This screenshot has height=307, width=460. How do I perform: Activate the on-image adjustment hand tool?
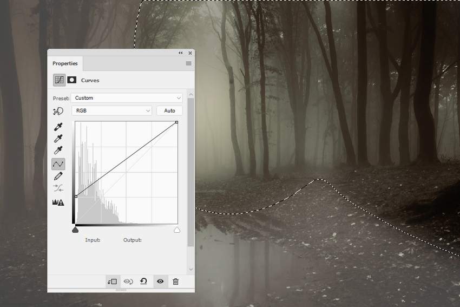58,111
